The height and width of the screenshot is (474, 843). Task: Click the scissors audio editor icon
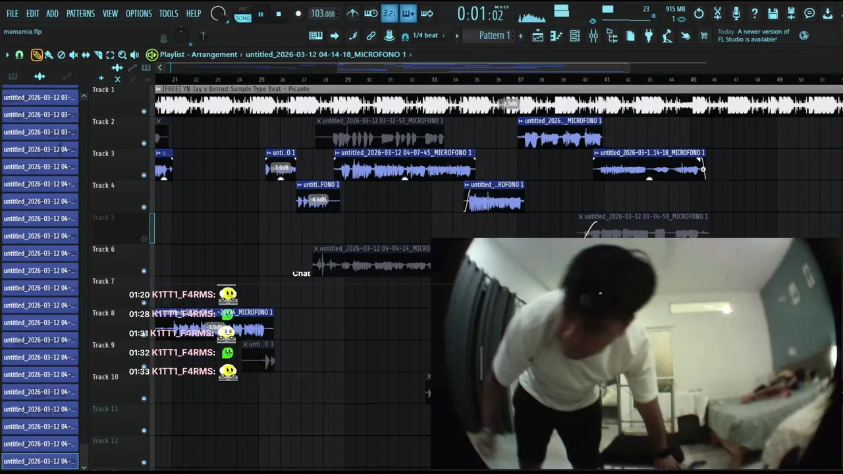pyautogui.click(x=717, y=14)
